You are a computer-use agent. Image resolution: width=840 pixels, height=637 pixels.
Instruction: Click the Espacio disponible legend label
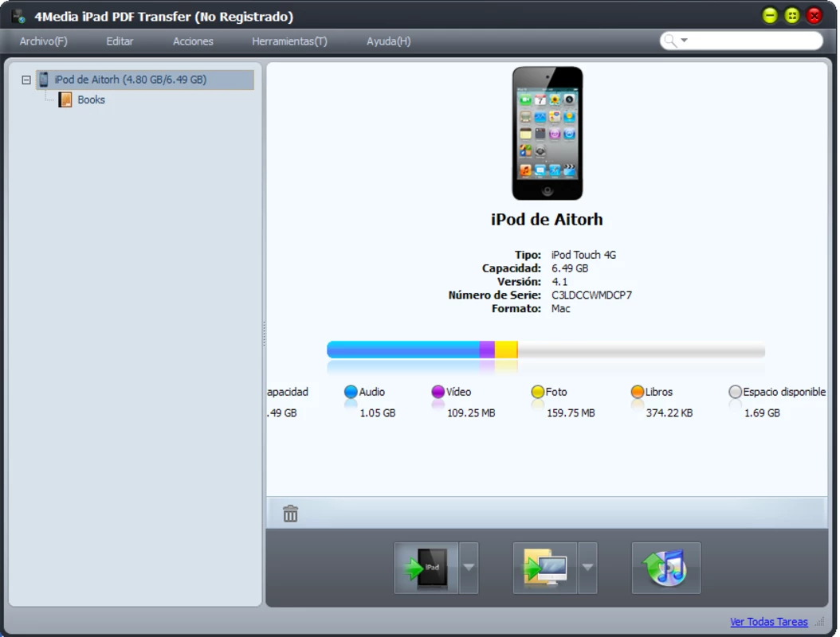(784, 392)
